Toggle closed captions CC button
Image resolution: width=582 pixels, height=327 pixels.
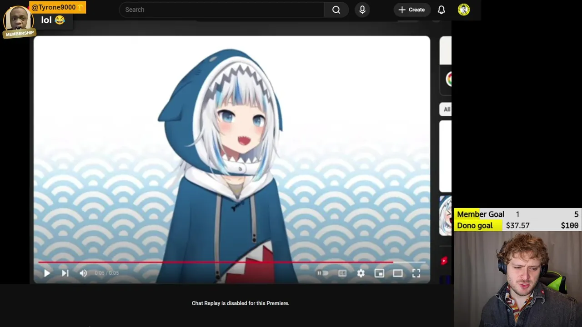pyautogui.click(x=342, y=273)
